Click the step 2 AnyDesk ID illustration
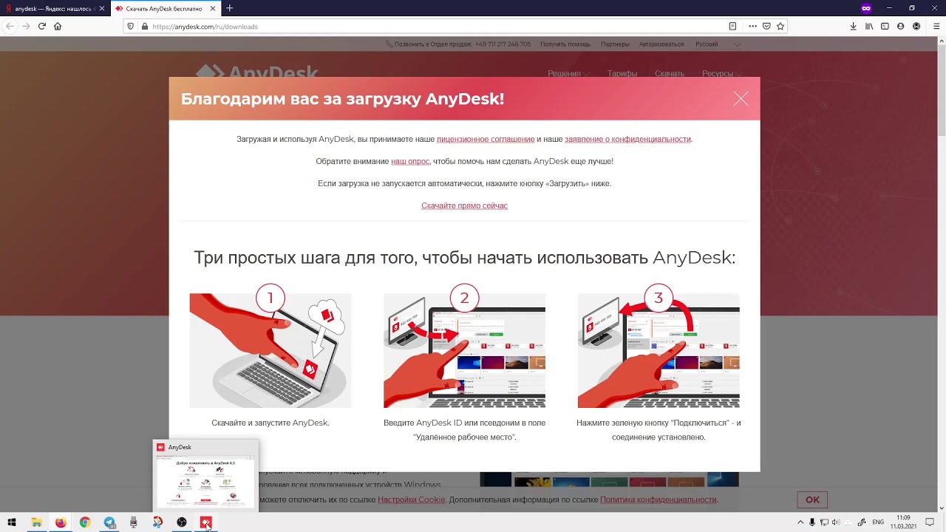This screenshot has height=532, width=946. coord(464,350)
